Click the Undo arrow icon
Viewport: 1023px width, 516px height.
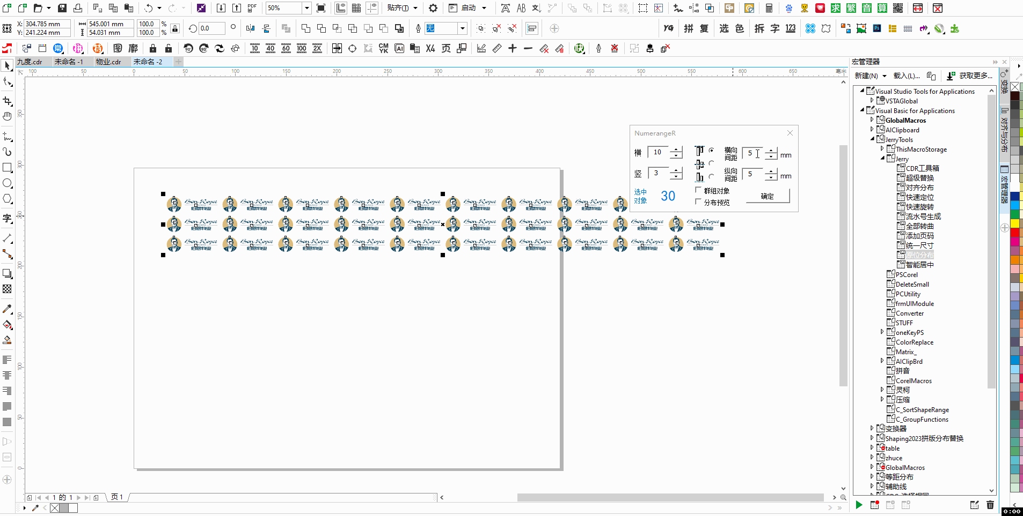tap(149, 8)
